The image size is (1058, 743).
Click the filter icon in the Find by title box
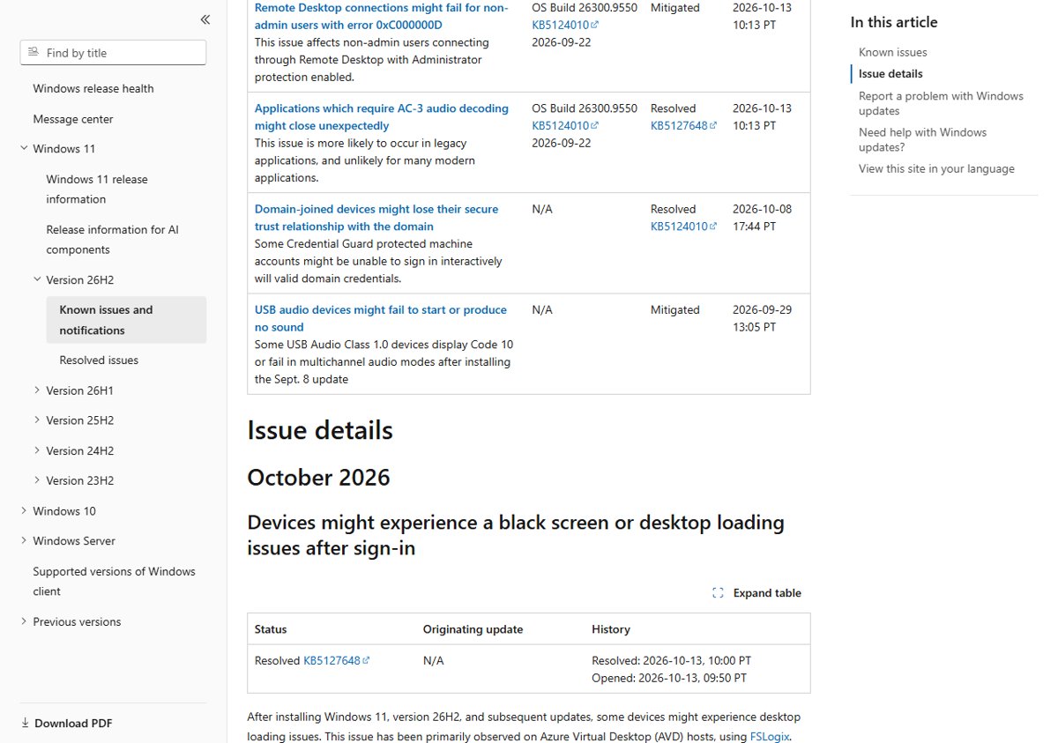click(34, 53)
